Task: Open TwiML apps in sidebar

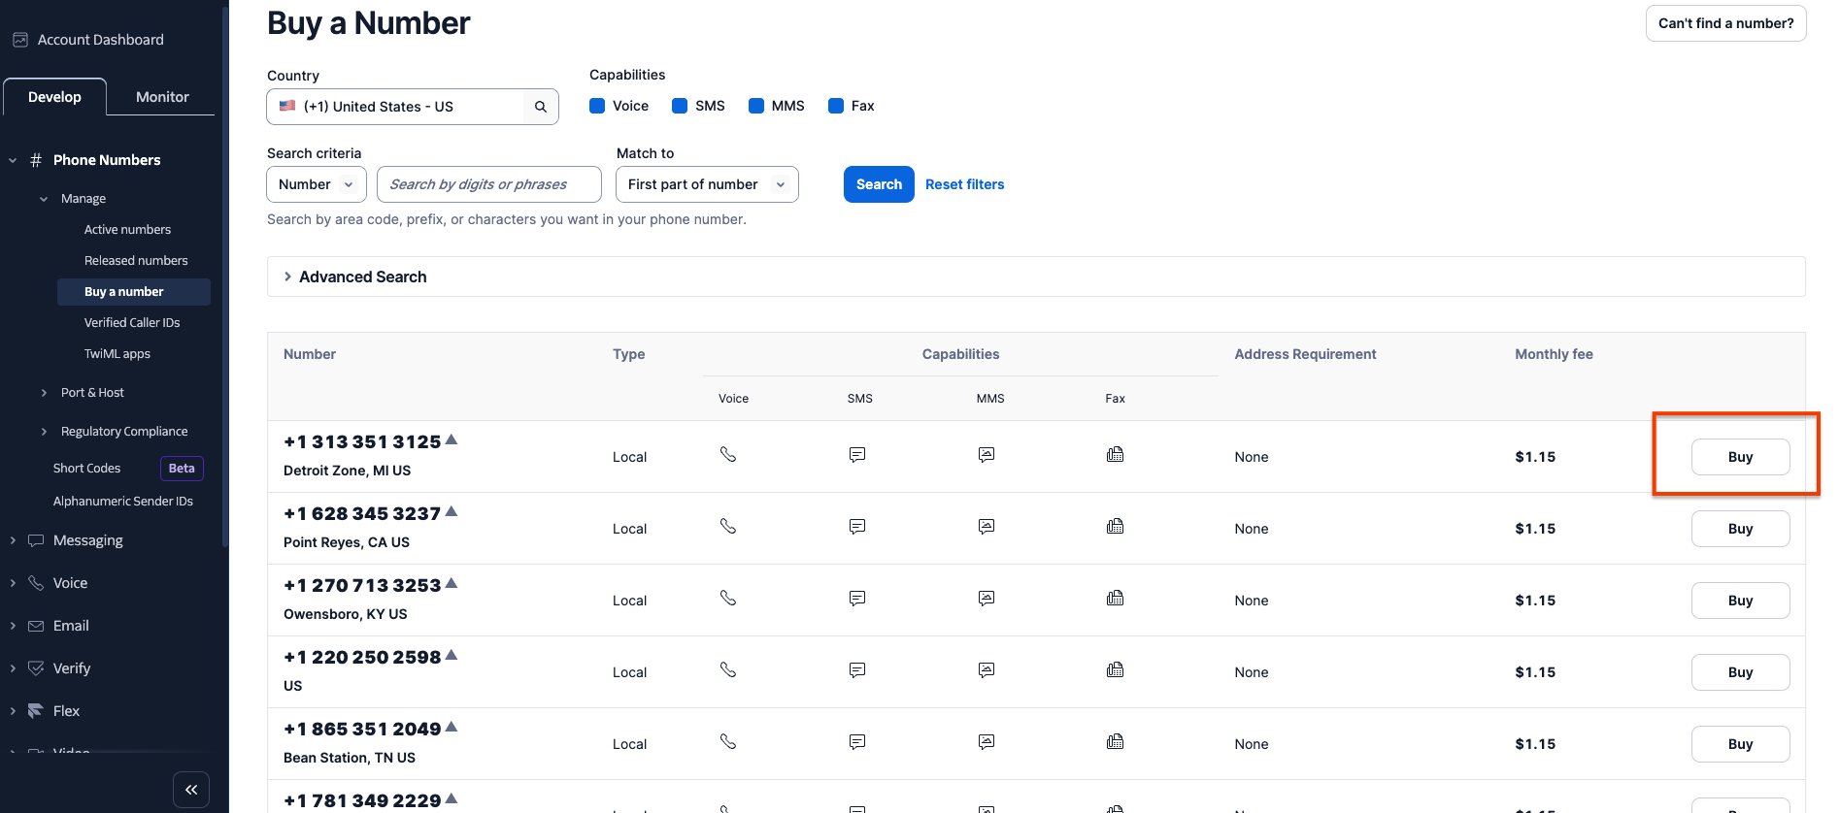Action: click(117, 354)
